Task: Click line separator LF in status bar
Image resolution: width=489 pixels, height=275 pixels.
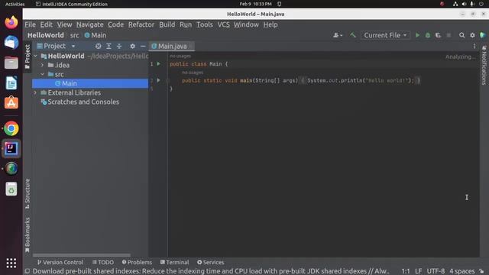Action: [x=418, y=271]
